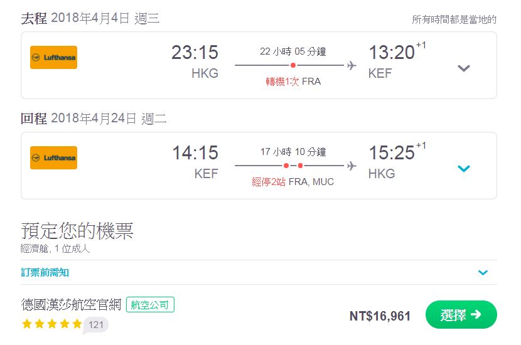Click the FRA stopover dot on outbound
The width and height of the screenshot is (521, 345).
(x=293, y=65)
